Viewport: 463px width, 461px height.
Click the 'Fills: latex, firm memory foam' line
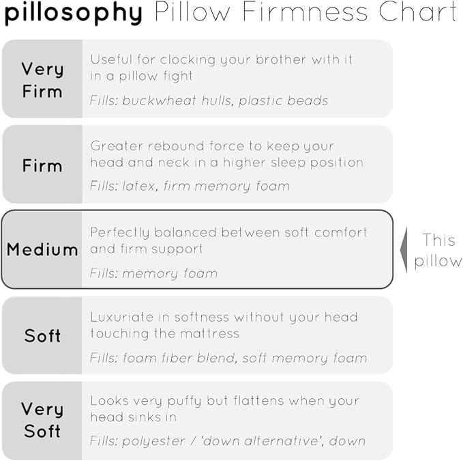[190, 186]
